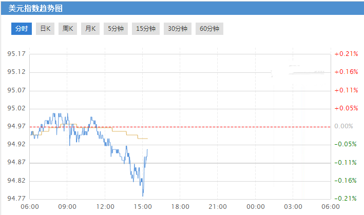Click the 00:00 time axis label
364x215 pixels.
click(256, 207)
